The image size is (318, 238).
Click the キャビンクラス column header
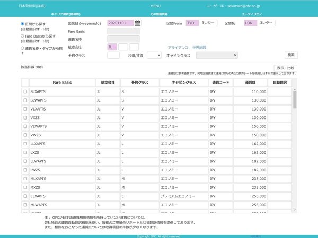[184, 83]
